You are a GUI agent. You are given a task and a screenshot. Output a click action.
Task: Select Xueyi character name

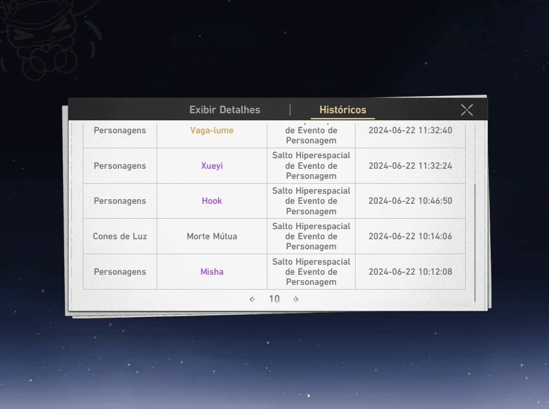pyautogui.click(x=212, y=166)
